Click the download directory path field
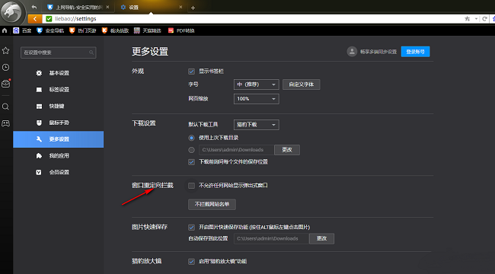This screenshot has width=495, height=274. point(236,150)
